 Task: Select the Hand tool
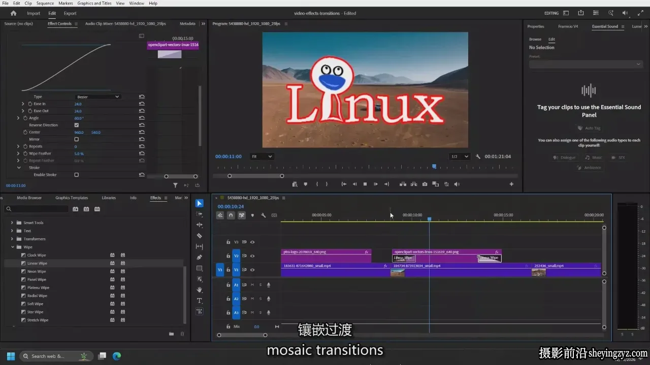[x=199, y=289]
